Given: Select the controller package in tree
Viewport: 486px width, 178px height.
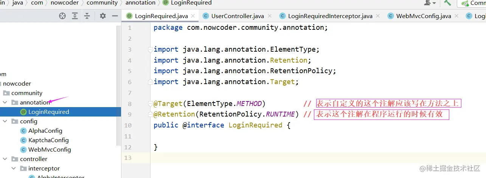Looking at the screenshot, I should tap(34, 159).
